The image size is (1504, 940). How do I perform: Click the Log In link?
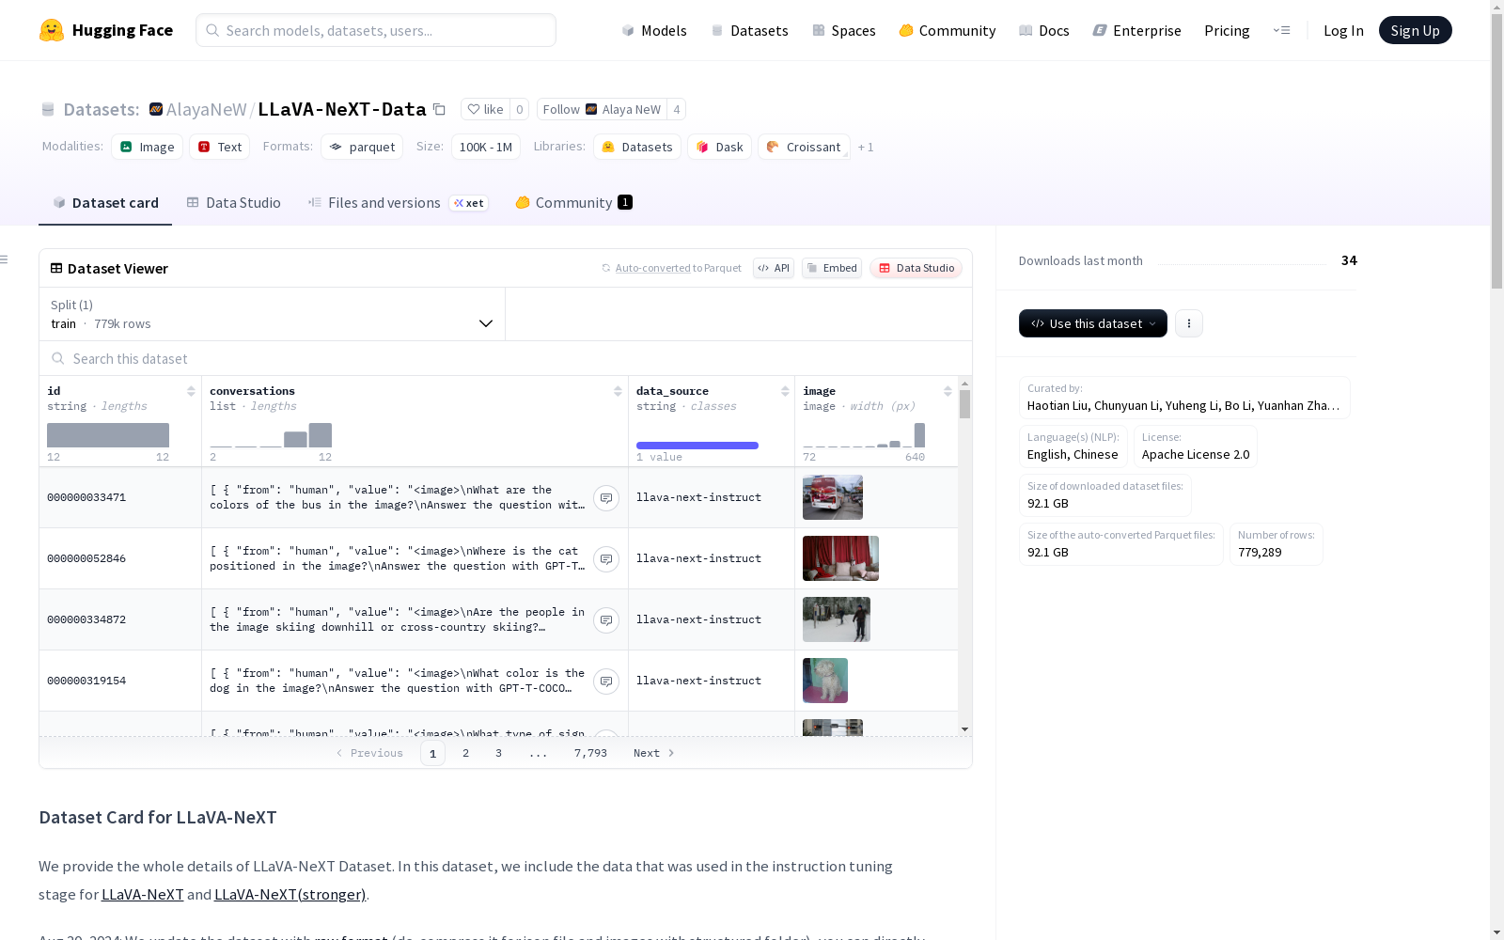pos(1343,30)
